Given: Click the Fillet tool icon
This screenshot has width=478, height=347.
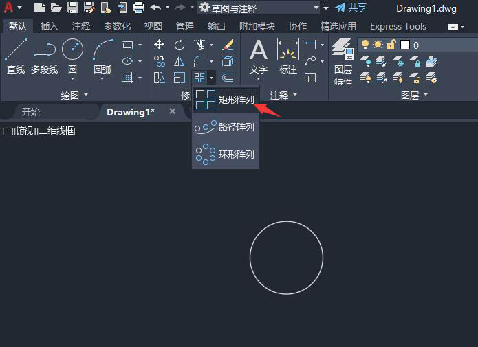Looking at the screenshot, I should (199, 61).
